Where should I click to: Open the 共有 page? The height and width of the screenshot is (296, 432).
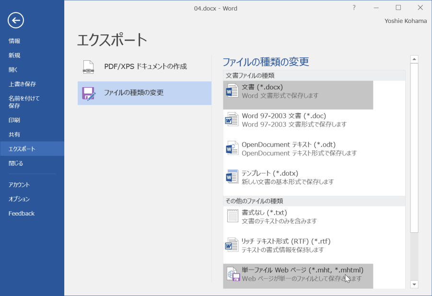click(x=14, y=135)
